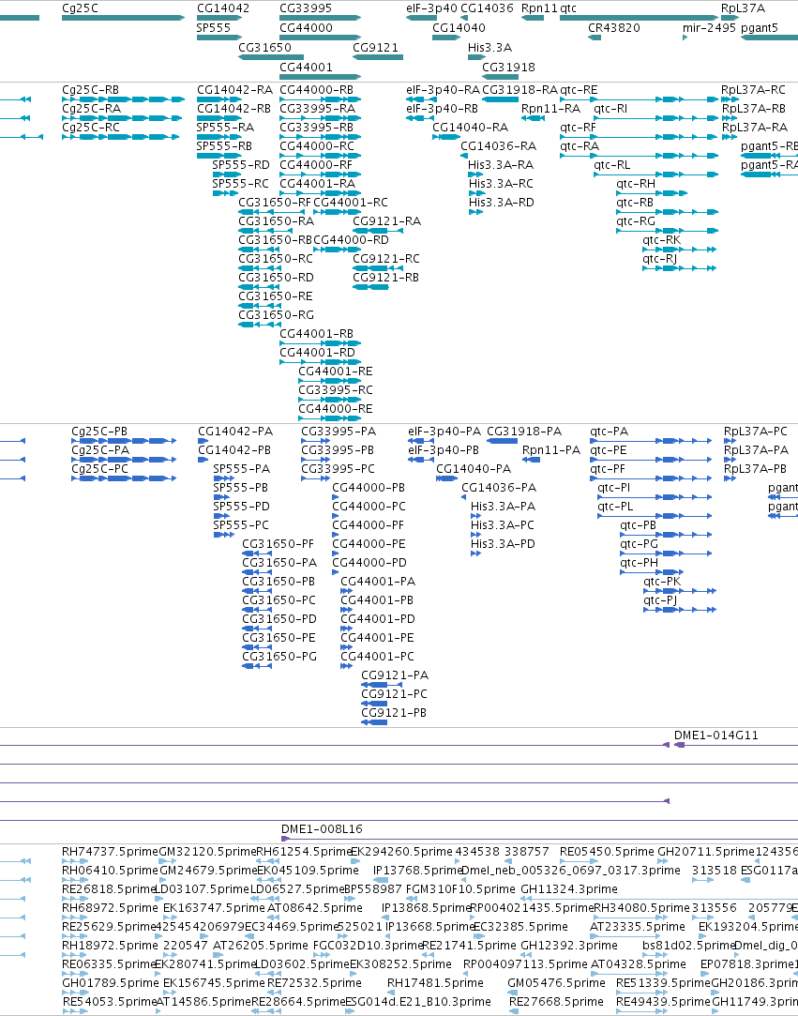Click protein CG33995-PA

339,432
